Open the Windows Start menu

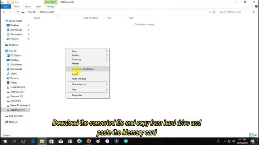point(5,141)
